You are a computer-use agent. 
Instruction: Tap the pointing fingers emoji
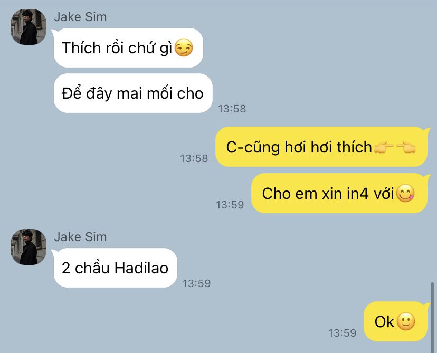[x=394, y=147]
